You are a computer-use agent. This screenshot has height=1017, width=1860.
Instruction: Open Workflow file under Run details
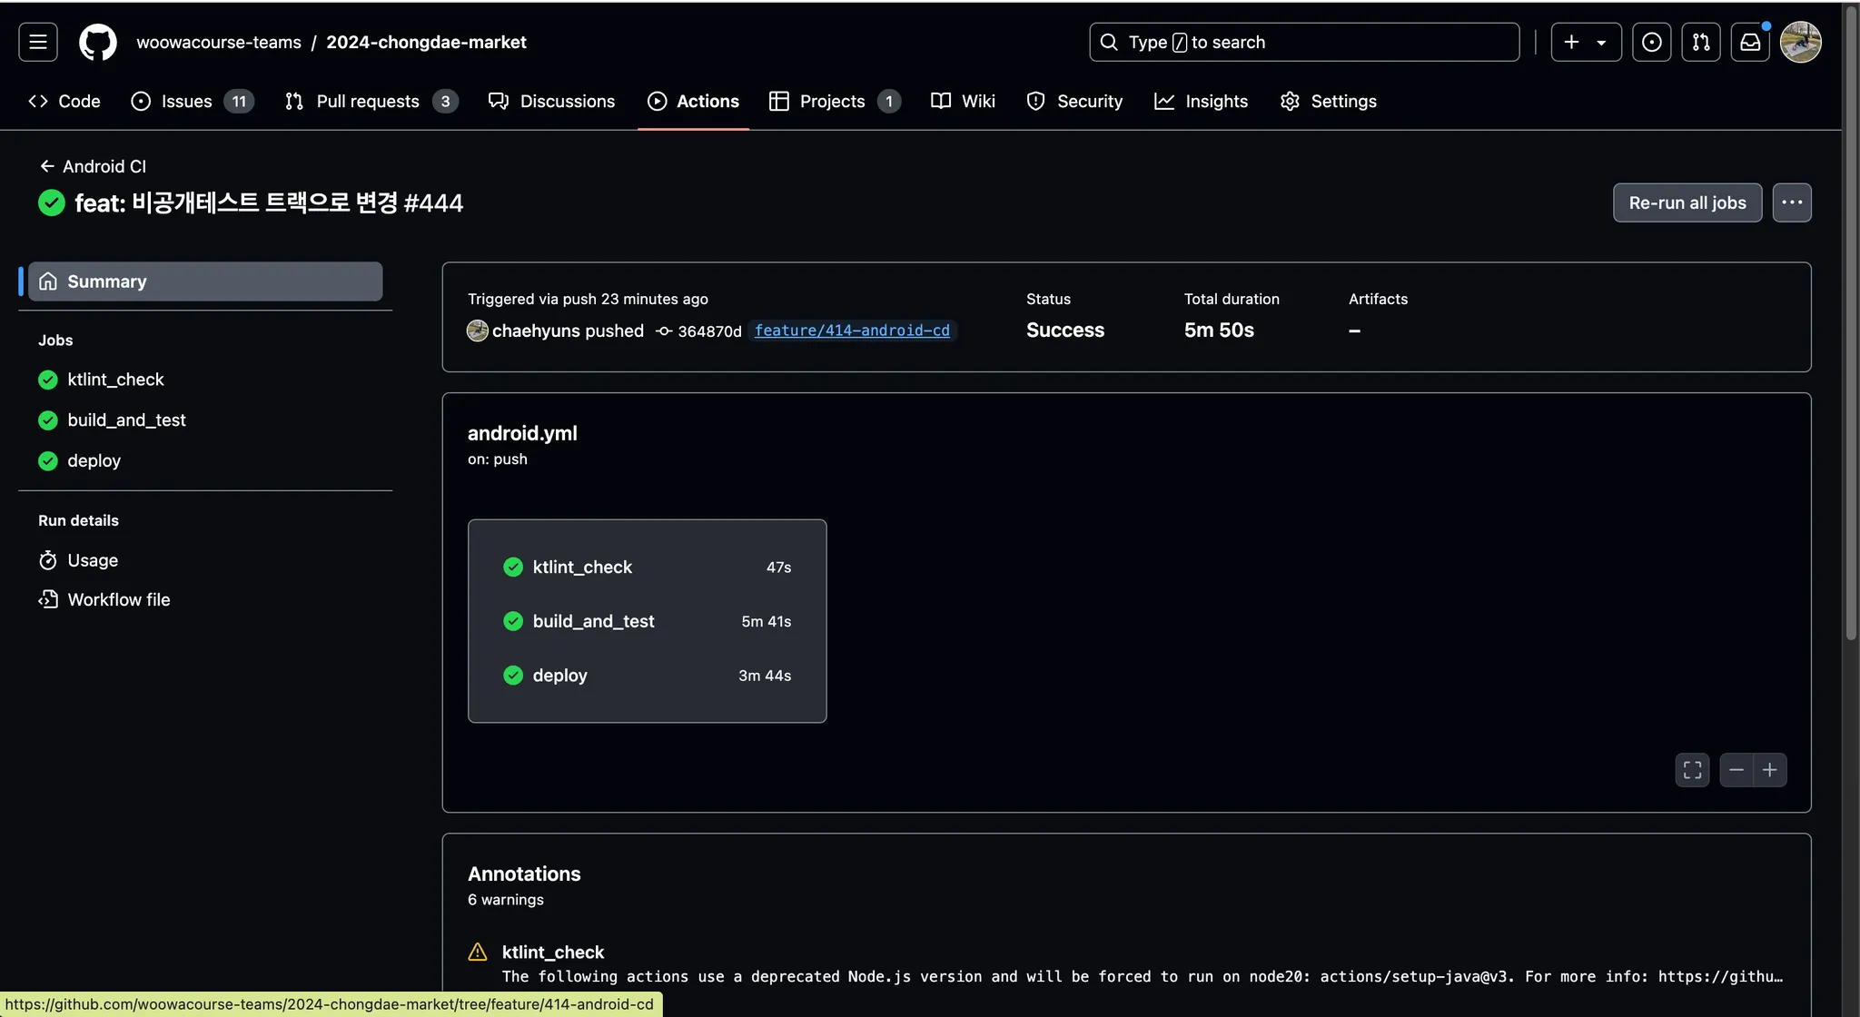coord(118,599)
